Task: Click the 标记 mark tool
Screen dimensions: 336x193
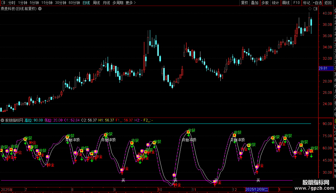Action: click(x=307, y=3)
